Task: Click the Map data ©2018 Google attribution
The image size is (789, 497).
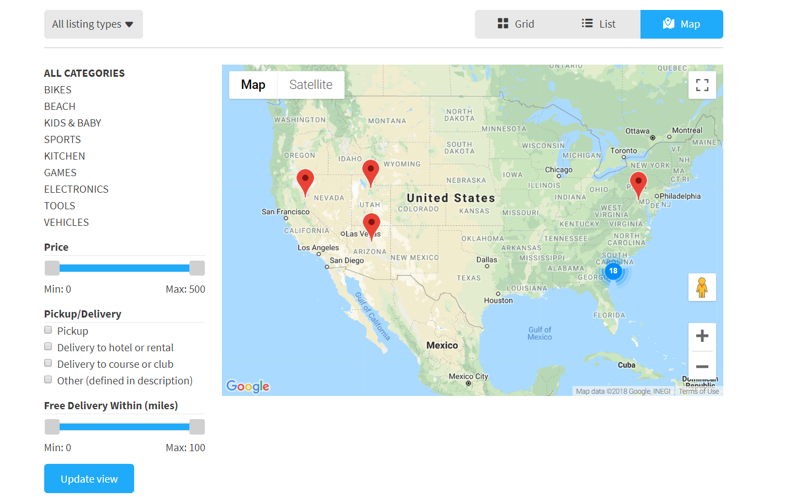Action: (623, 392)
